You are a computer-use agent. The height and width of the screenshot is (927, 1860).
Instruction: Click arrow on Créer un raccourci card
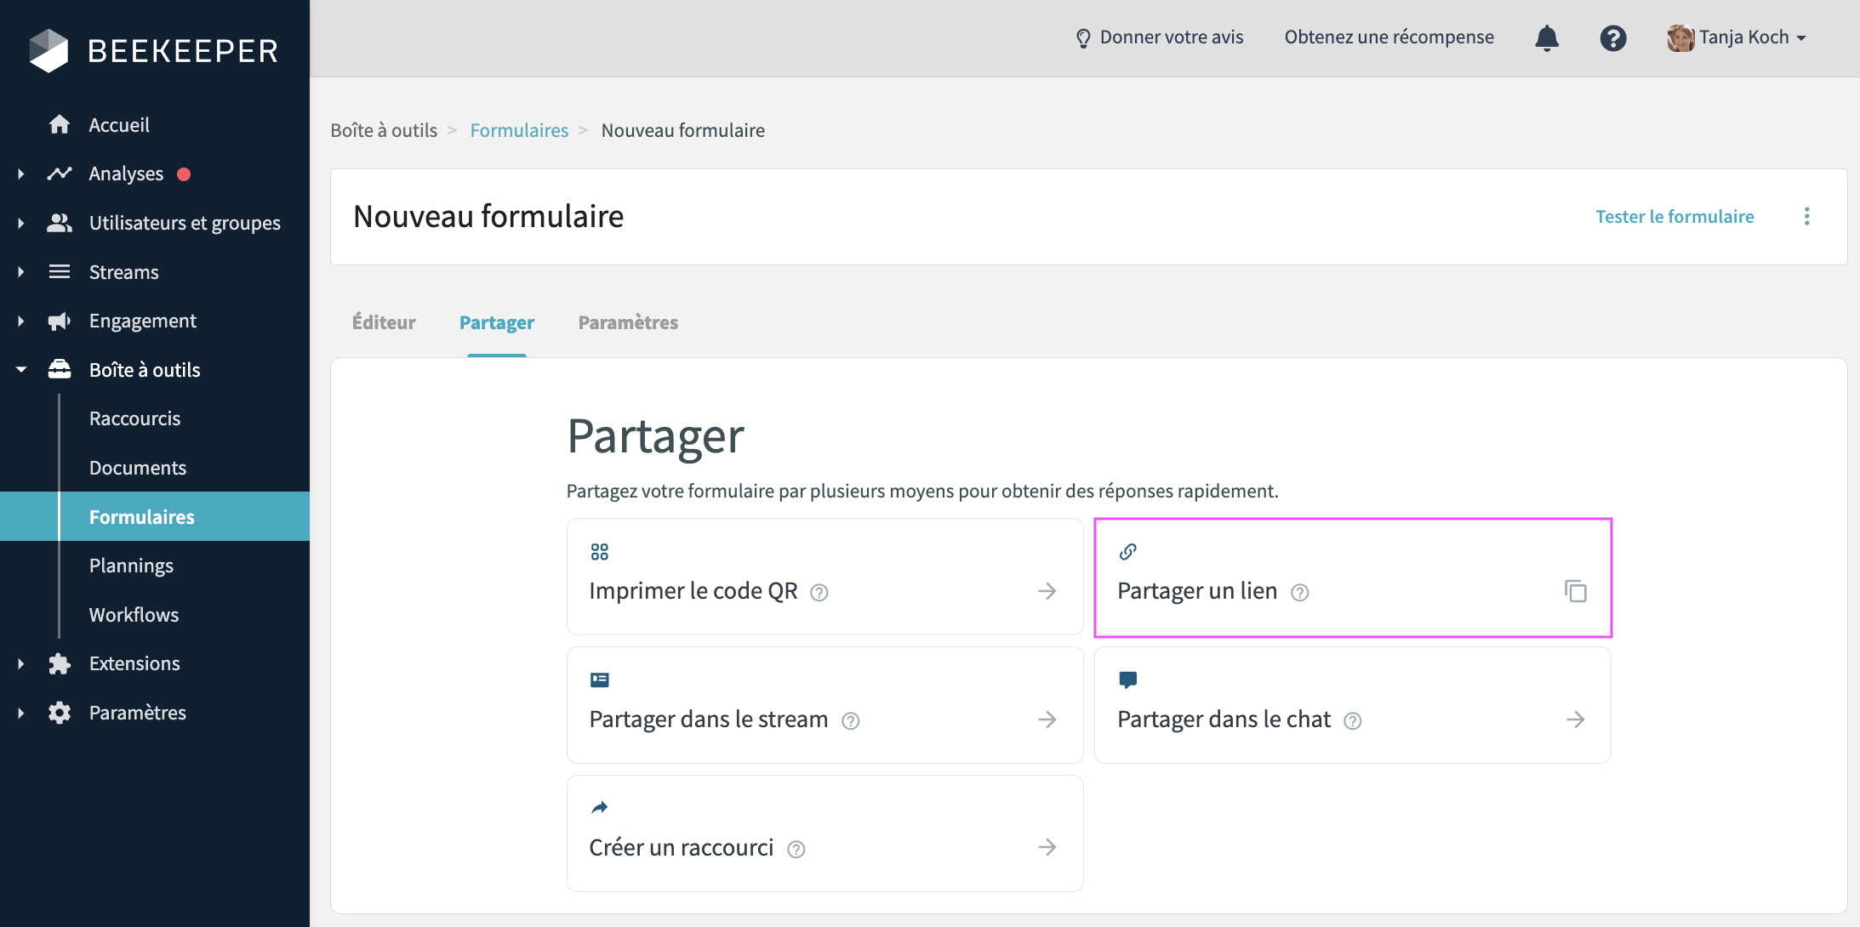coord(1047,847)
